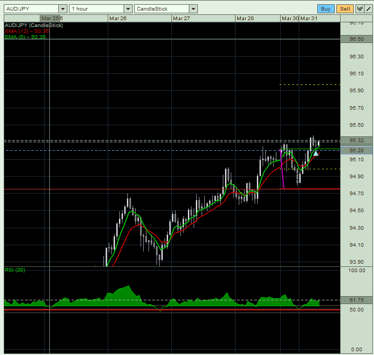
Task: Click the Mar 28 date marker
Action: click(x=245, y=19)
